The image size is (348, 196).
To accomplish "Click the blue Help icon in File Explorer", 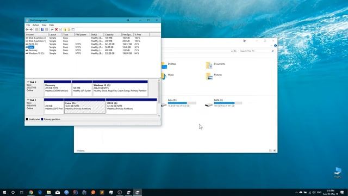I will [x=276, y=46].
